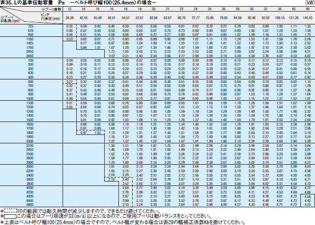
Task: Click pitch diameter 72.77
Action: pos(196,18)
